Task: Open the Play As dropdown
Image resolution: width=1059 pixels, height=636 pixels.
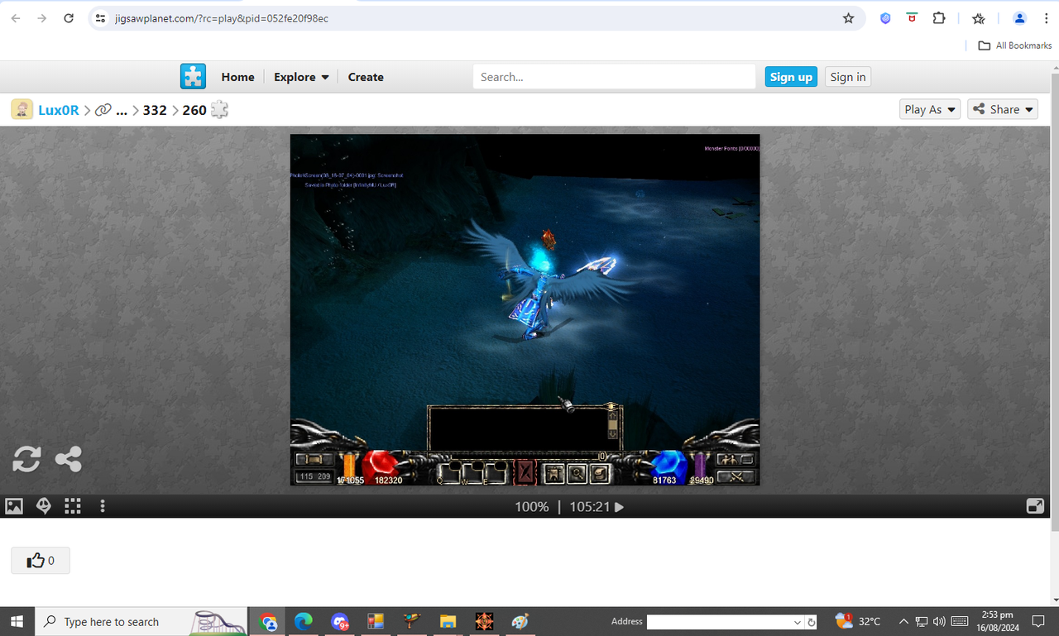Action: pos(930,109)
